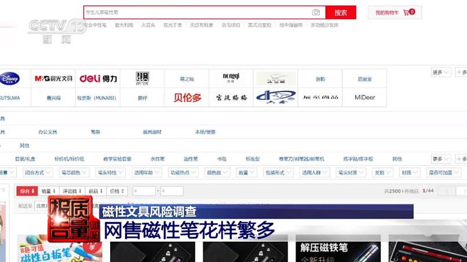
Task: Select the nonegi brand logo
Action: coord(231,78)
